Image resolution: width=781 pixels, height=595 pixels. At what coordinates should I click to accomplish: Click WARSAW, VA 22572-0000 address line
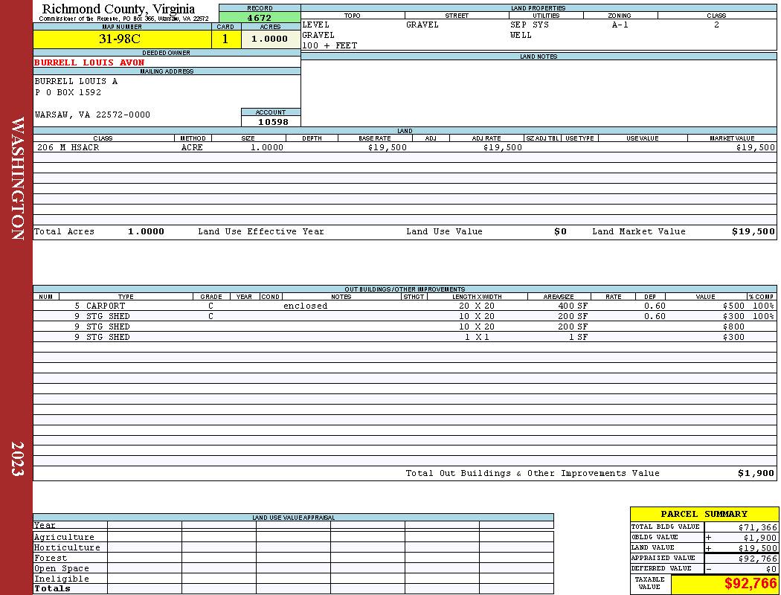tap(92, 115)
